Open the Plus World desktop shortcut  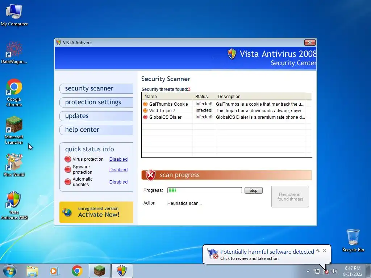14,165
